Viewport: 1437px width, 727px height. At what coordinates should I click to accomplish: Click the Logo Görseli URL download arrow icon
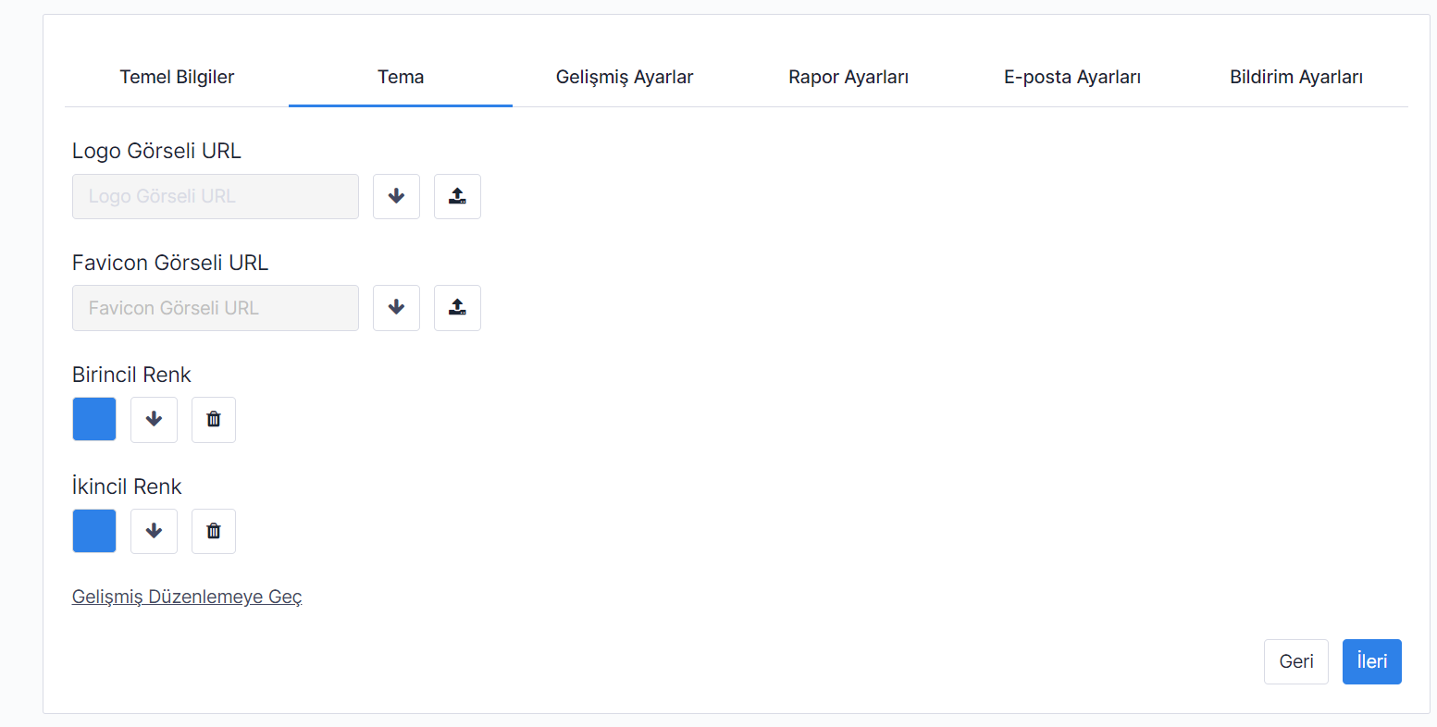pos(396,196)
